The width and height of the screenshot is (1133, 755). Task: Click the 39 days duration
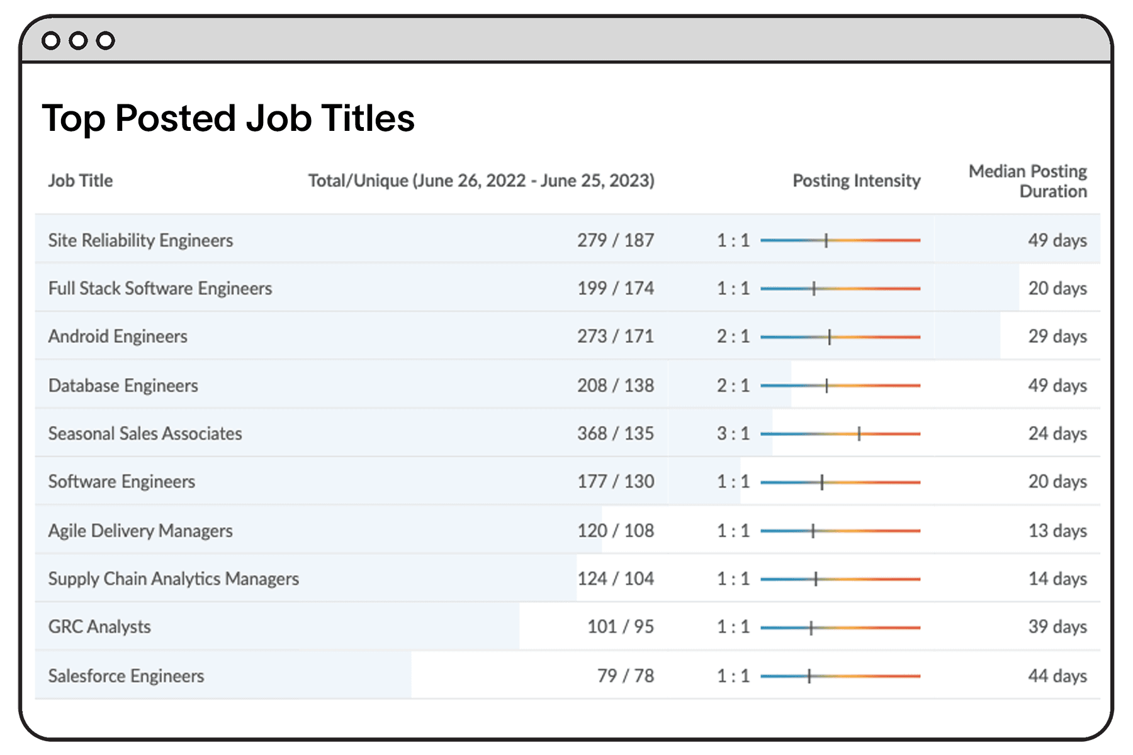pos(1057,627)
